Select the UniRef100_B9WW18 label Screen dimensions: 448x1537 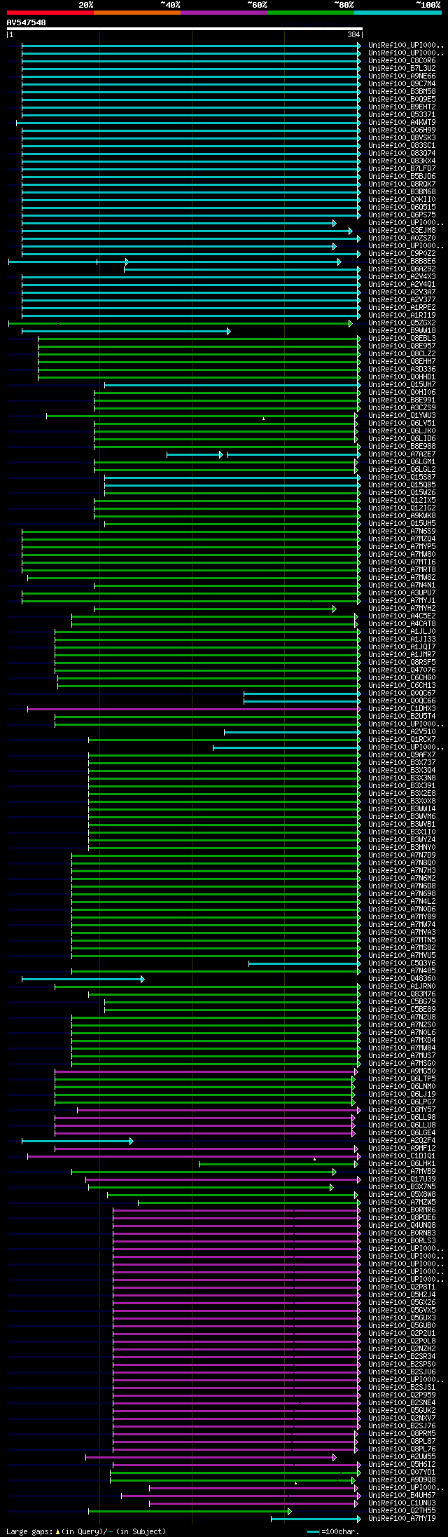[x=402, y=331]
